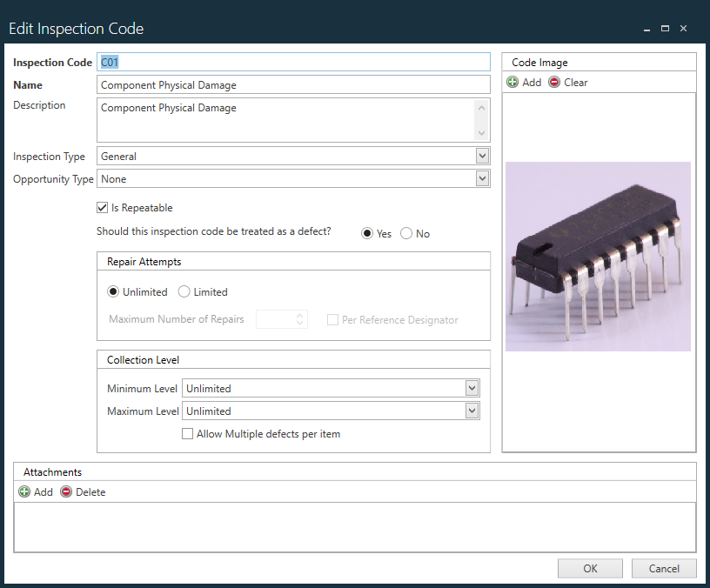Open the Opportunity Type dropdown
The width and height of the screenshot is (710, 588).
(480, 178)
